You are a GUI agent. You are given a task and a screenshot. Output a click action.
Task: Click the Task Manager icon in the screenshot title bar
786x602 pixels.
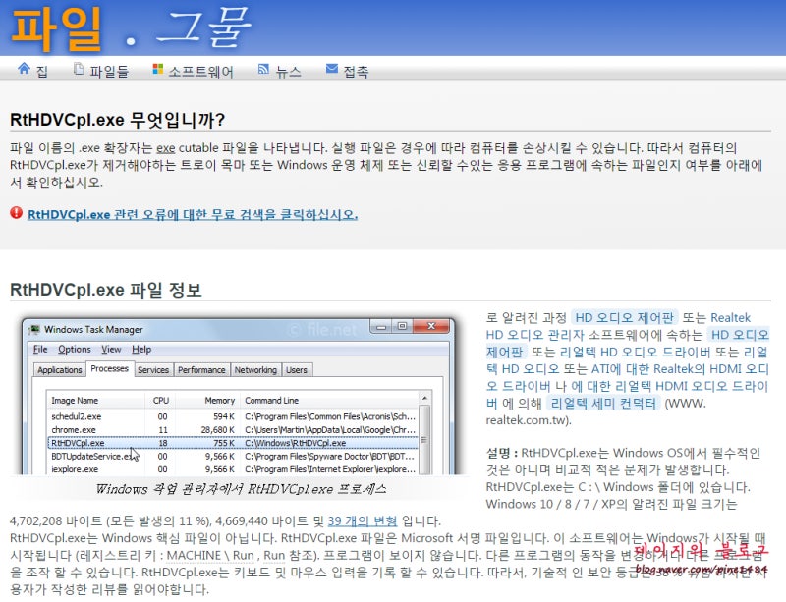[x=34, y=329]
